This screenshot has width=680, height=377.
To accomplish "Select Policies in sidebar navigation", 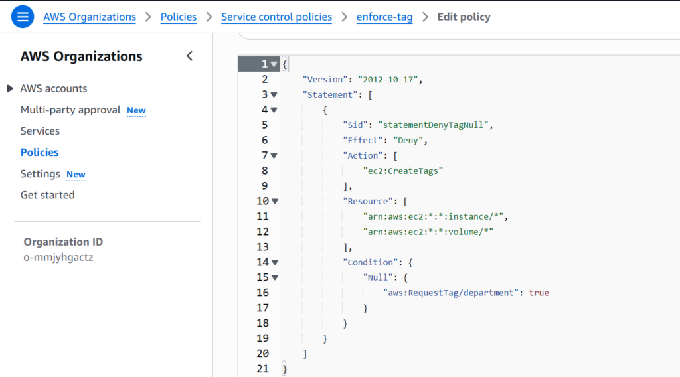I will click(39, 153).
